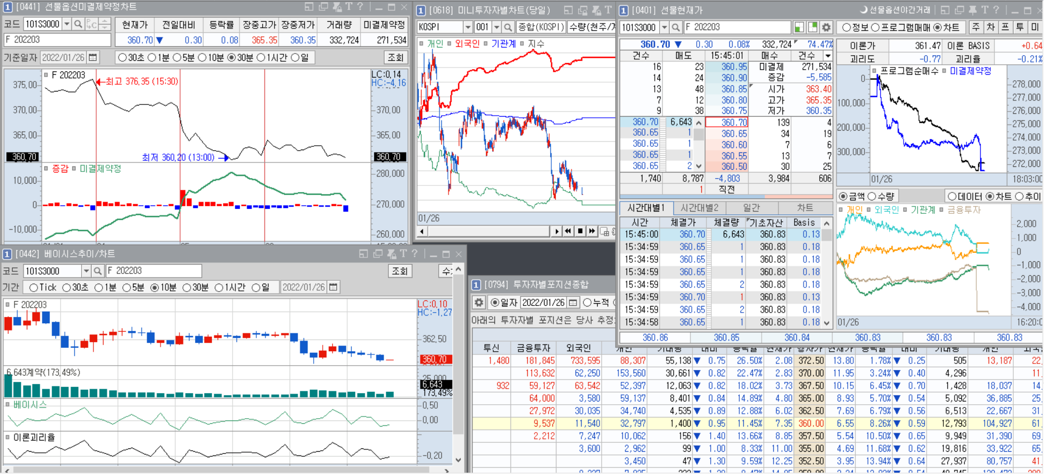Select 누적 radio in 0794 window
This screenshot has width=1044, height=474.
click(596, 302)
